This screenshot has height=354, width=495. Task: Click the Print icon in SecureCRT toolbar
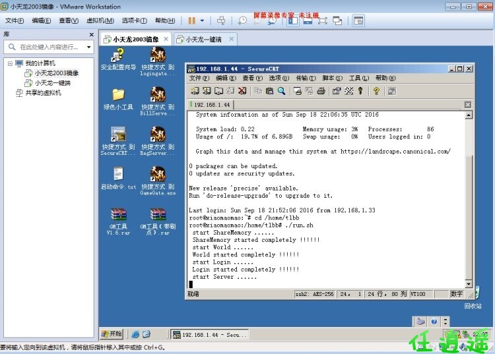321,91
